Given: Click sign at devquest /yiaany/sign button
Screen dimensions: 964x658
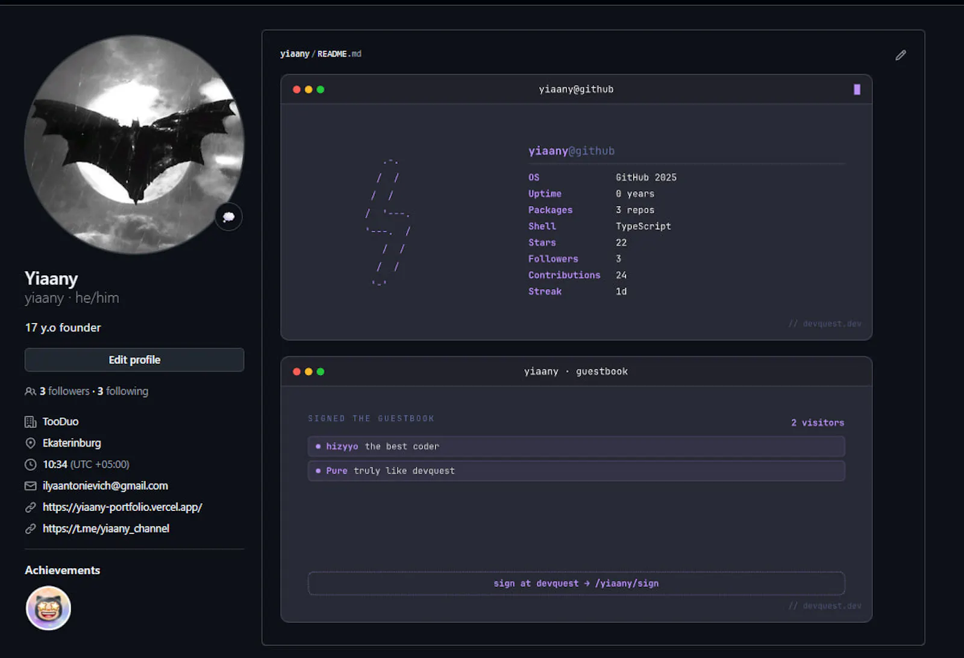Looking at the screenshot, I should tap(576, 583).
